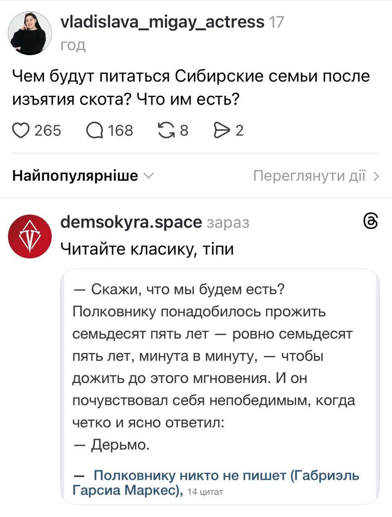Screen dimensions: 392x517
Task: Open the vladislava_migay_actress profile photo
Action: point(30,34)
